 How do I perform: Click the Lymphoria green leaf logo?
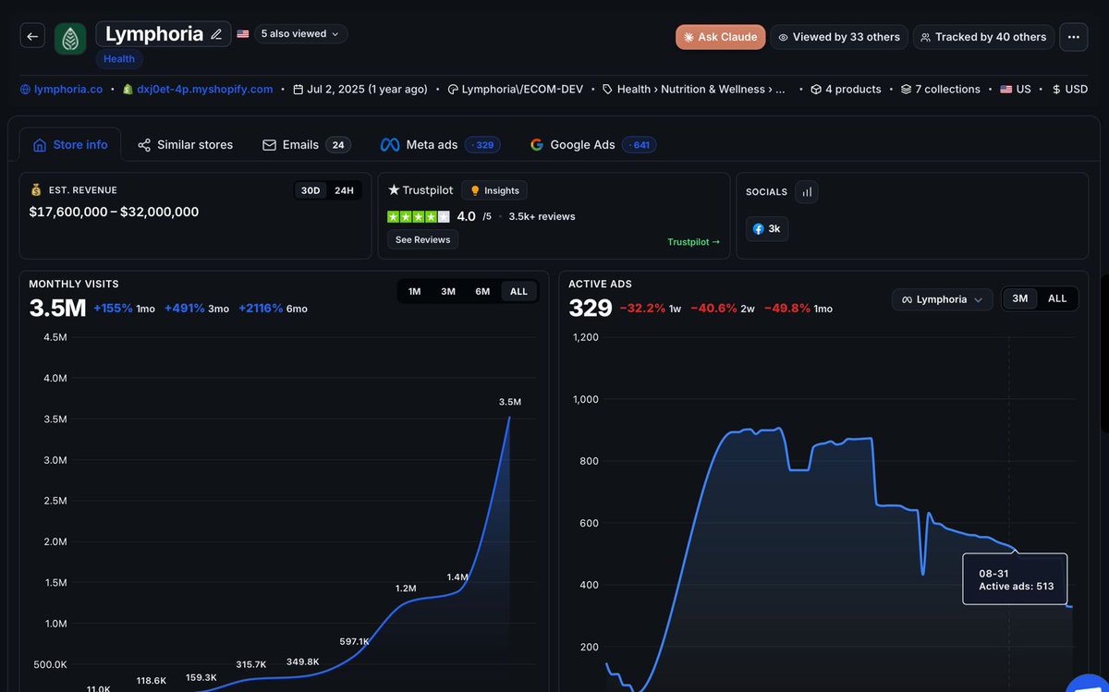[x=69, y=38]
